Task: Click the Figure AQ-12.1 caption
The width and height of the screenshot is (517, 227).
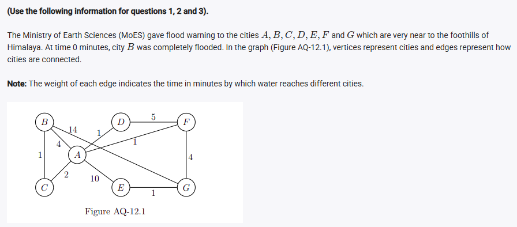Action: [x=115, y=211]
